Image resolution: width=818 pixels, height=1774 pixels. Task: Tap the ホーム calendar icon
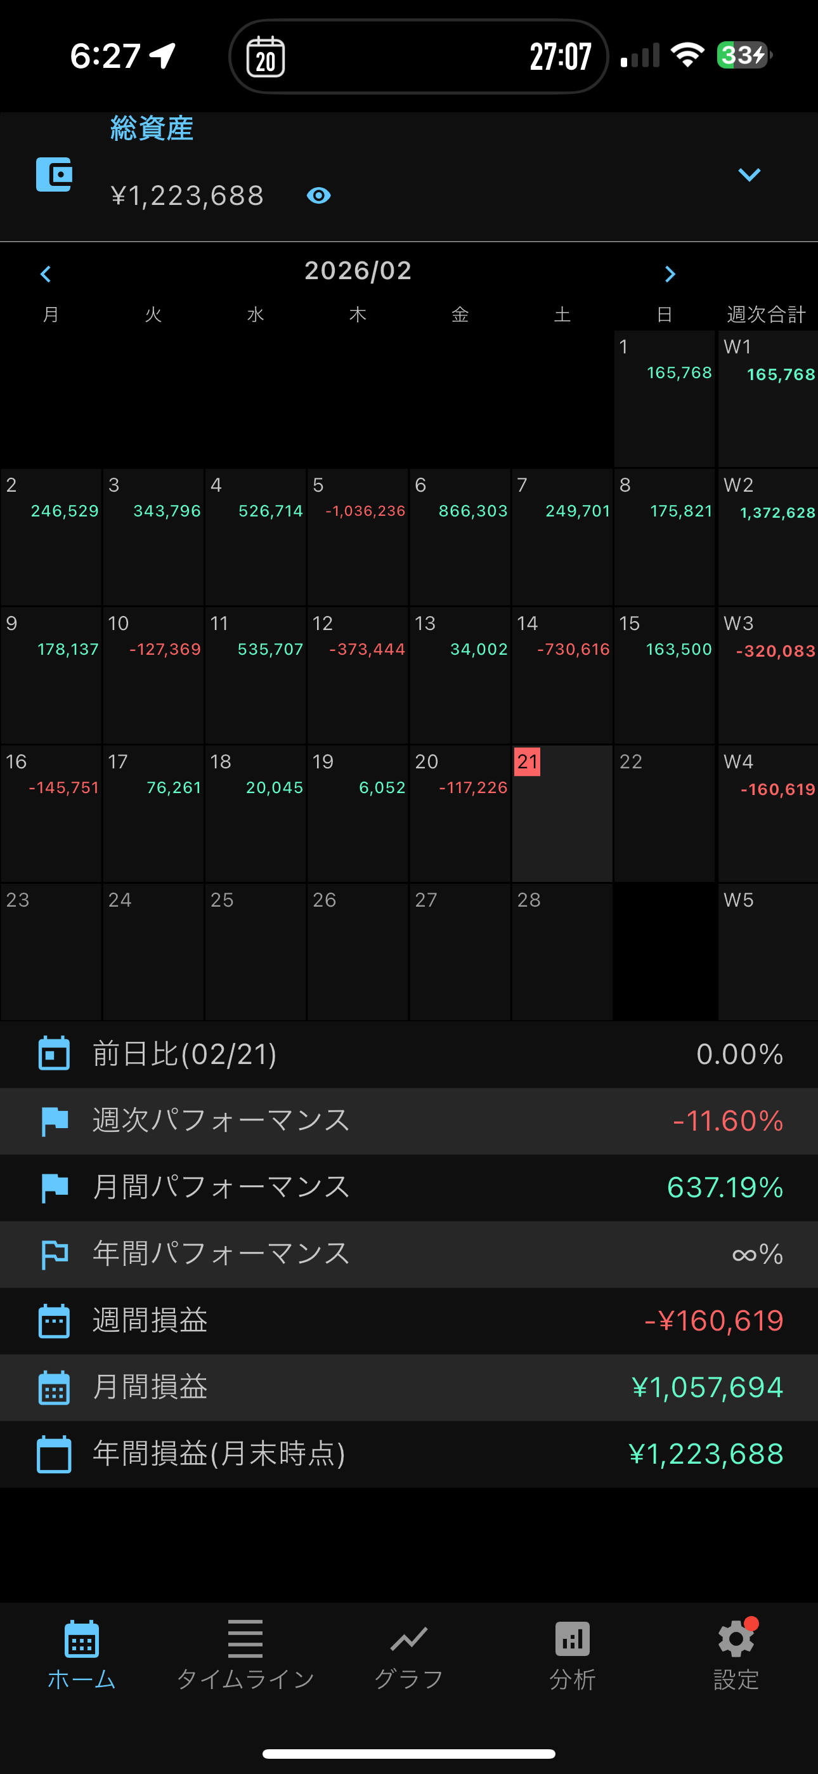coord(81,1639)
